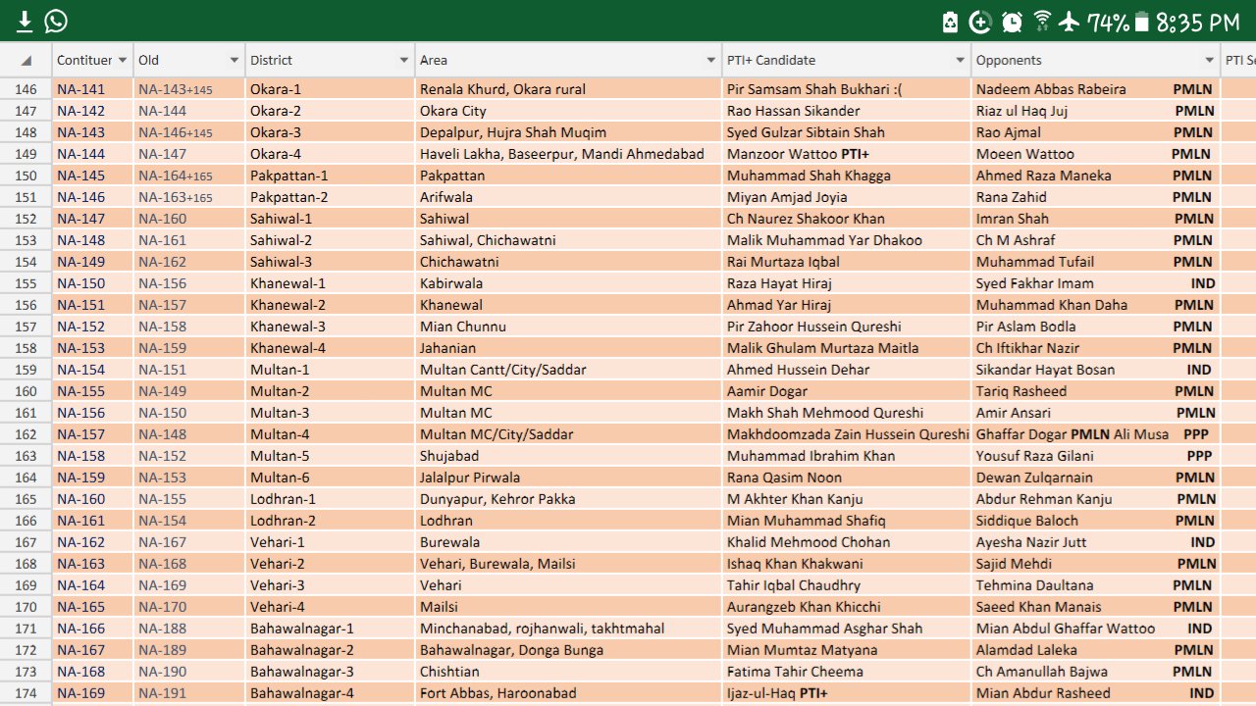The width and height of the screenshot is (1256, 706).
Task: Open the Opponents column filter dropdown
Action: coord(1210,60)
